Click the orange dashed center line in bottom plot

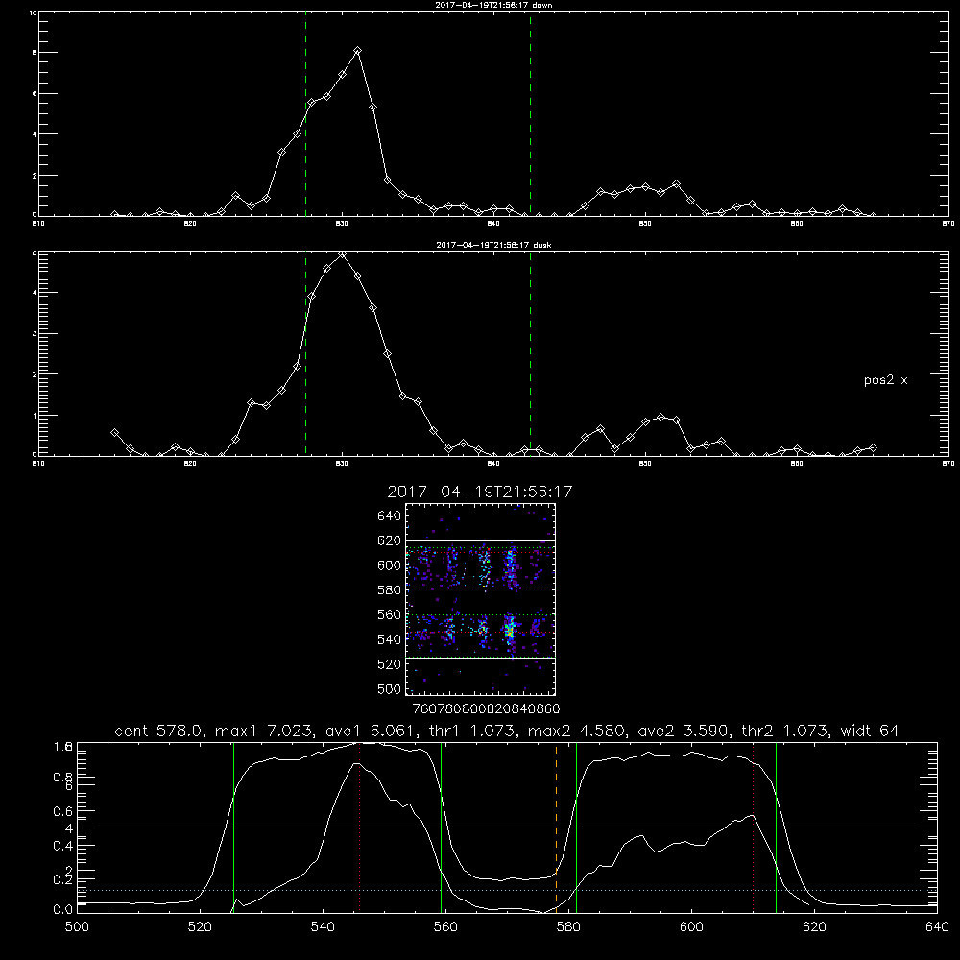pyautogui.click(x=556, y=827)
